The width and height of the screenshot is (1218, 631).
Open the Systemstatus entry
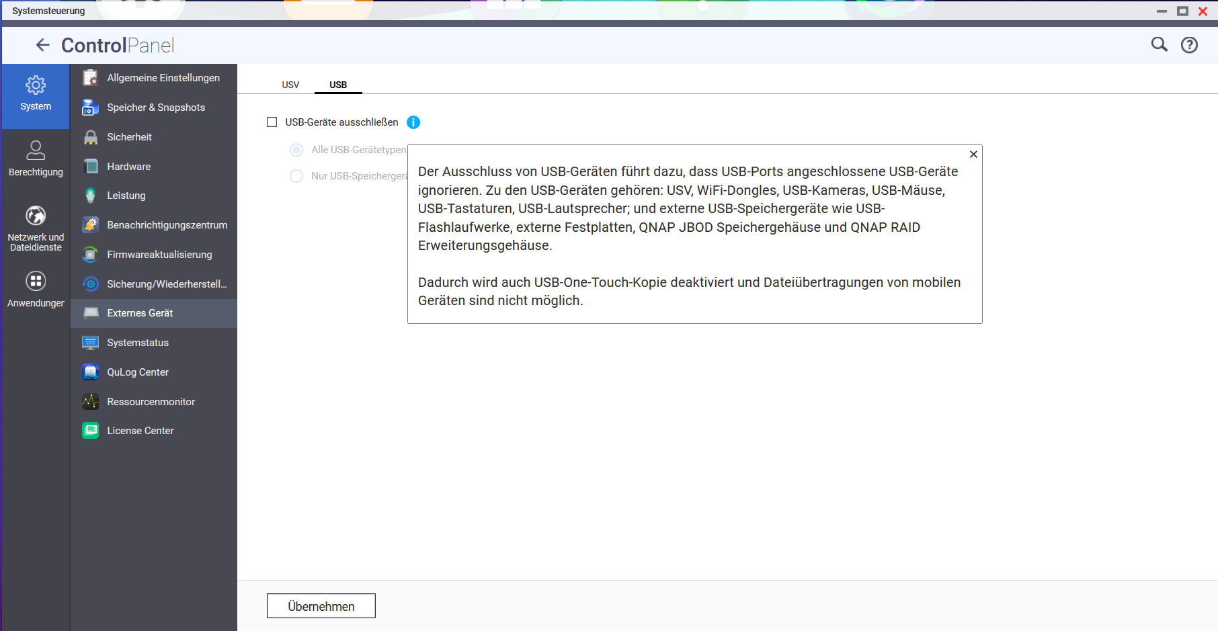point(154,343)
